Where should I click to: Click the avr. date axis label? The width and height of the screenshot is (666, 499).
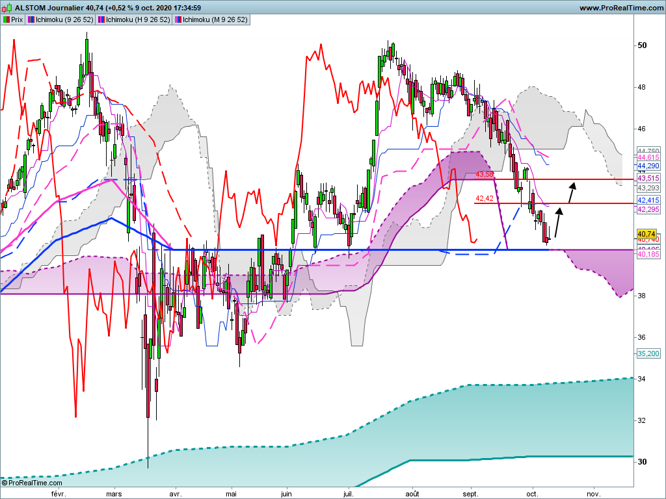point(176,494)
